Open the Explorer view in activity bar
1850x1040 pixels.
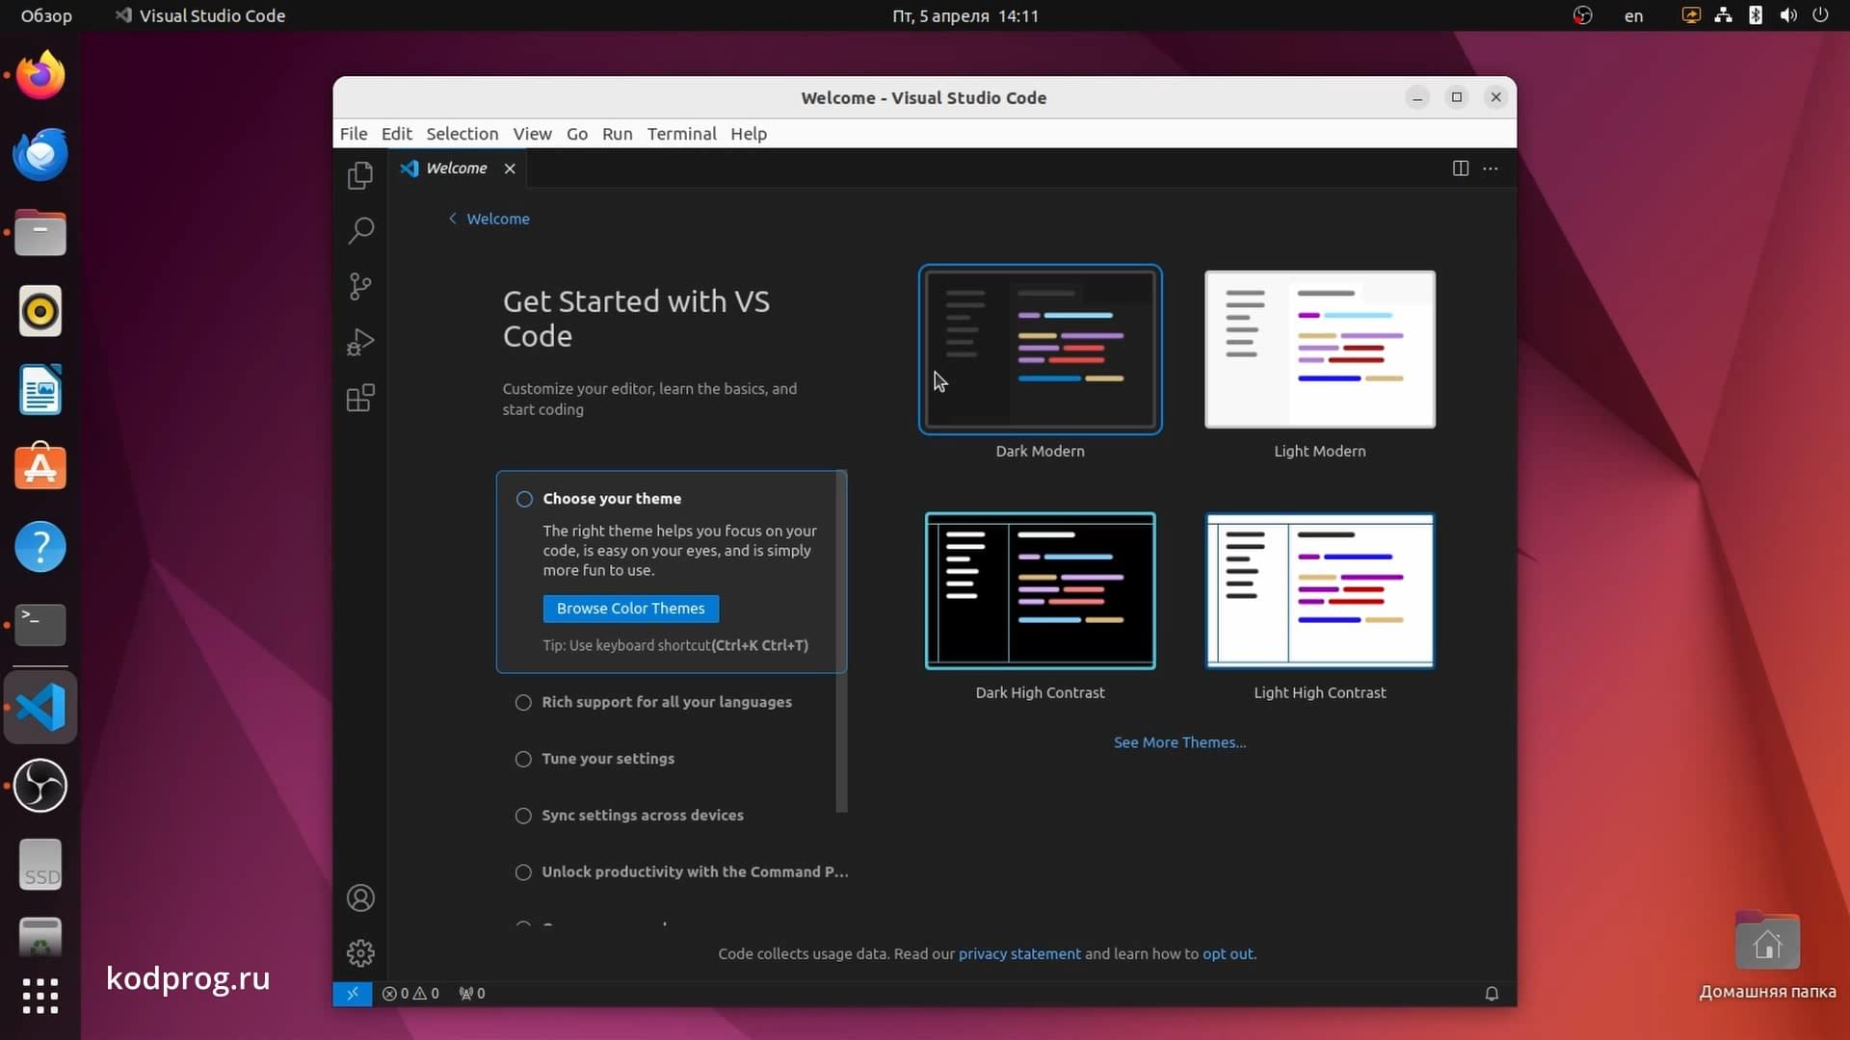click(x=360, y=175)
